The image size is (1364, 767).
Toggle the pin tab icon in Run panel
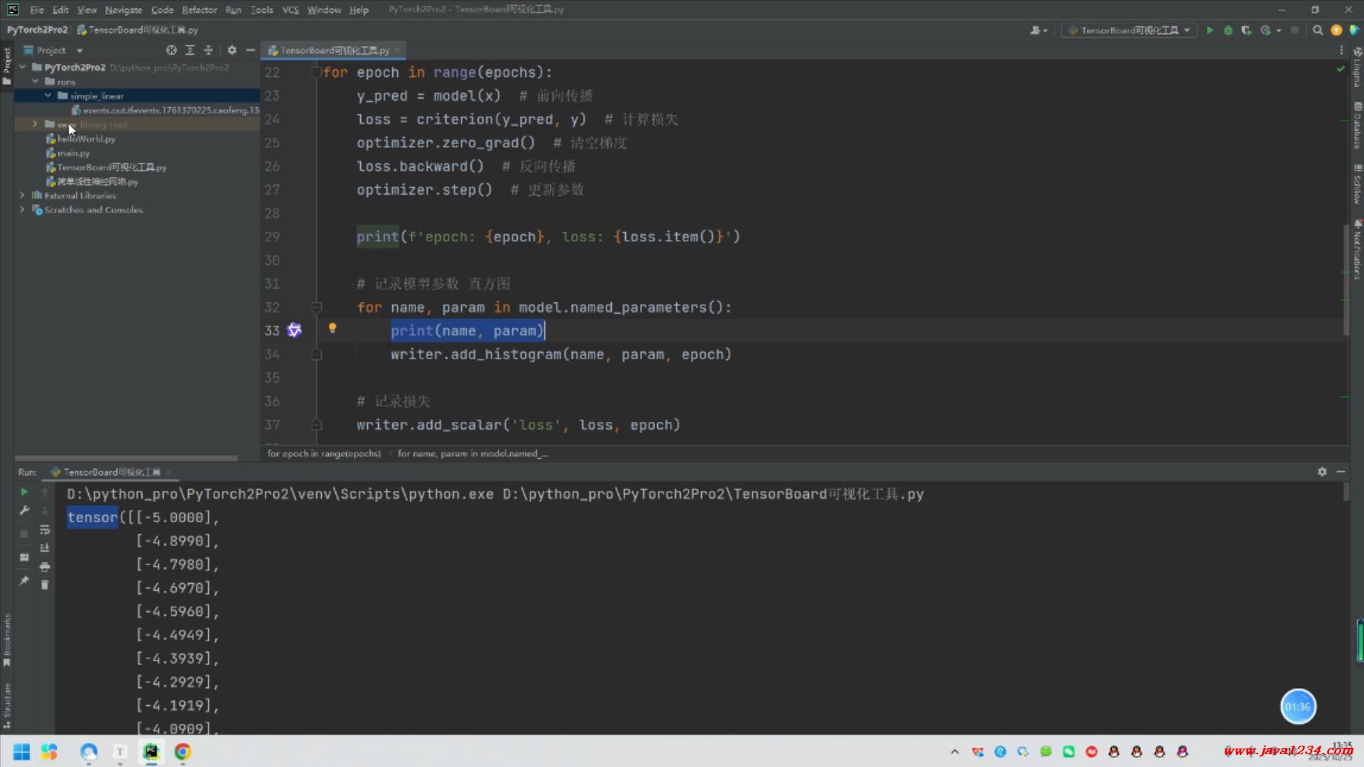point(24,581)
